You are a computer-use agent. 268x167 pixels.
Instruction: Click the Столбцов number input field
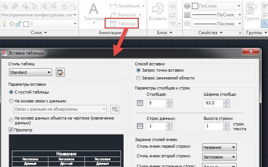(157, 103)
